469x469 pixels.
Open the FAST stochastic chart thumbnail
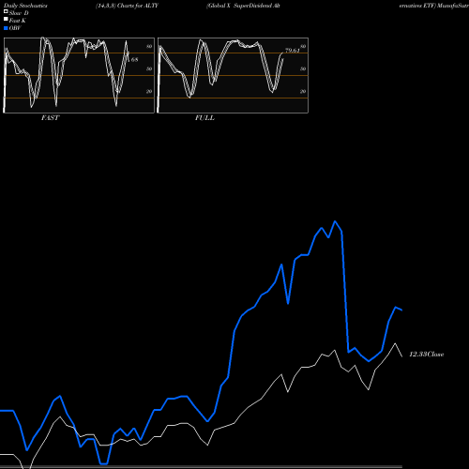[79, 75]
